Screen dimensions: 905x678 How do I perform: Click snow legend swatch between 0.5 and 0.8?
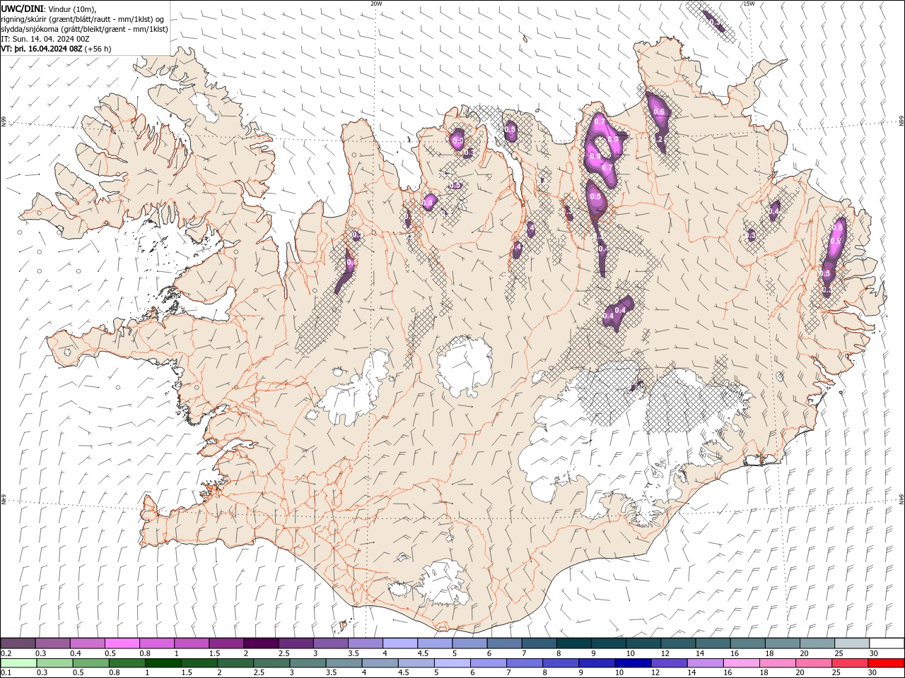coord(122,643)
